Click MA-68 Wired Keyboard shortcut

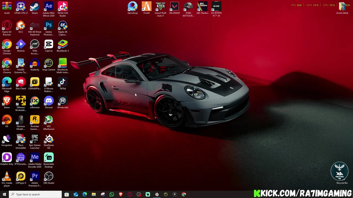35,28
